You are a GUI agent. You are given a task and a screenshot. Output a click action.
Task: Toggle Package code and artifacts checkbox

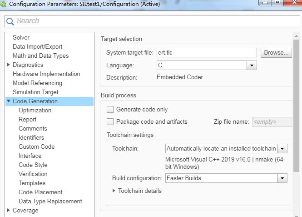110,121
